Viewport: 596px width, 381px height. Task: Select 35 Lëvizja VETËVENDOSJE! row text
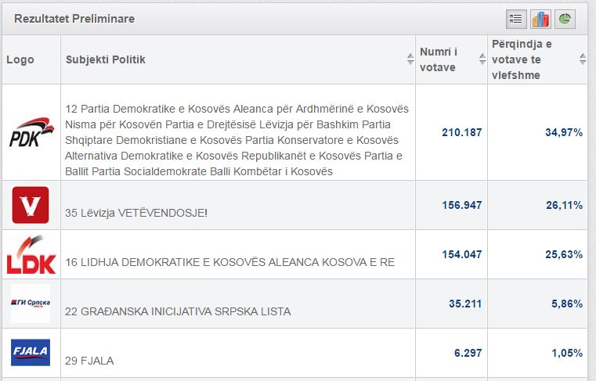click(x=136, y=213)
